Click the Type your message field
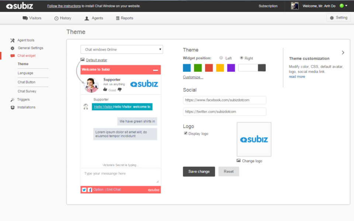 click(121, 177)
